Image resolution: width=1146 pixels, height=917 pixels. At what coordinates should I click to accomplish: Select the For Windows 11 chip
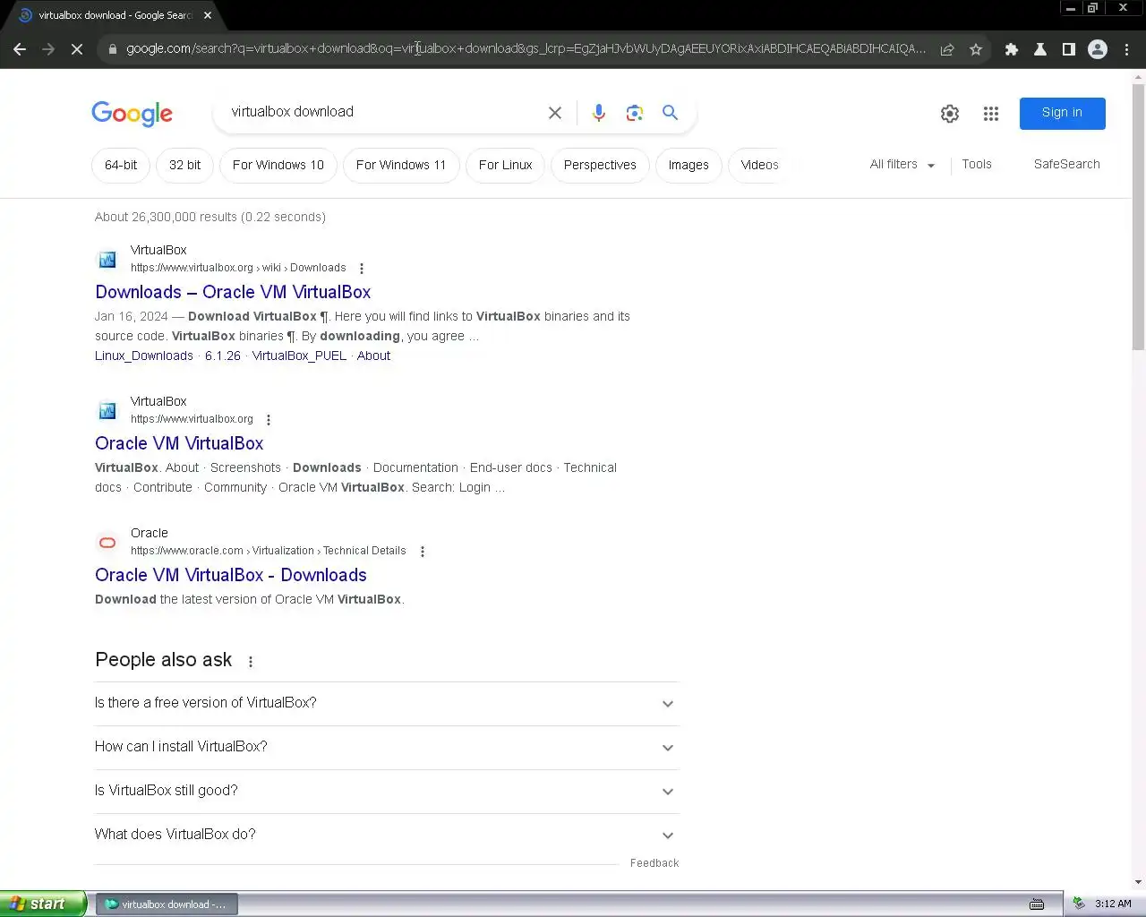401,166
